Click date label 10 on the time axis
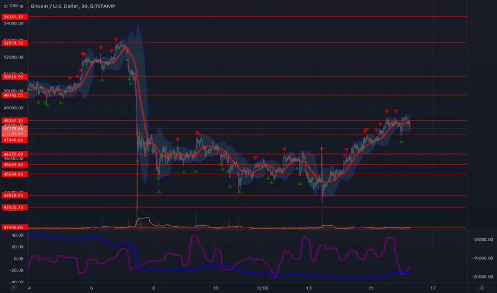The width and height of the screenshot is (497, 293). pyautogui.click(x=216, y=288)
